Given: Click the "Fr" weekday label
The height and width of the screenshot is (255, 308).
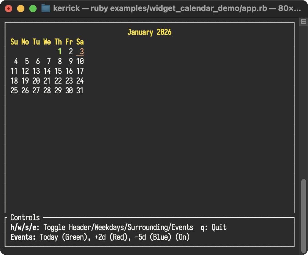Looking at the screenshot, I should point(69,42).
